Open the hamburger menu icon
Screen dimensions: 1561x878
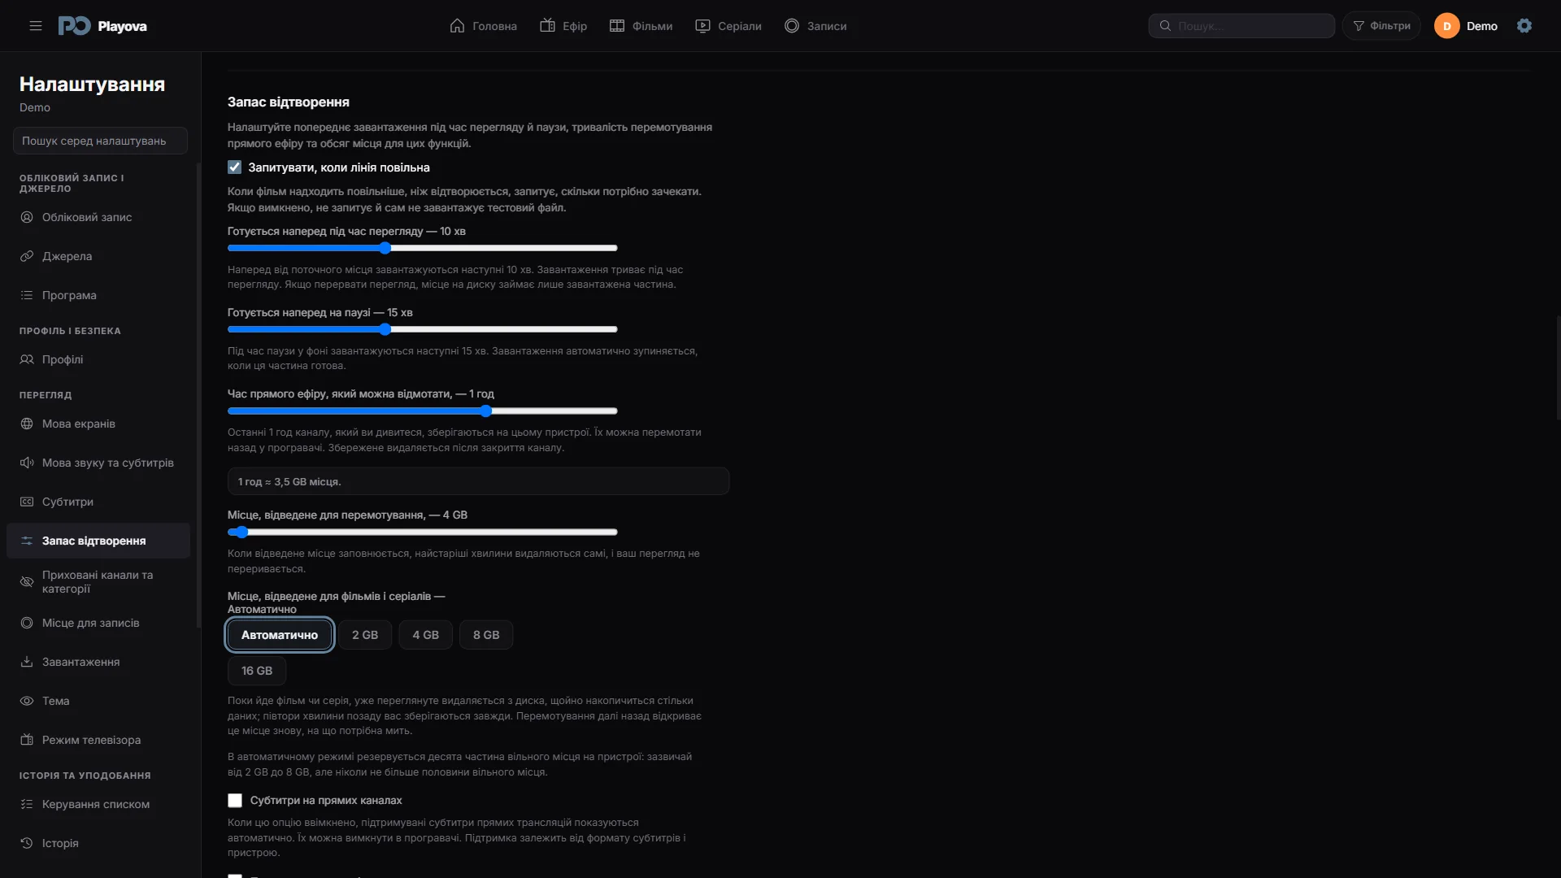[36, 26]
